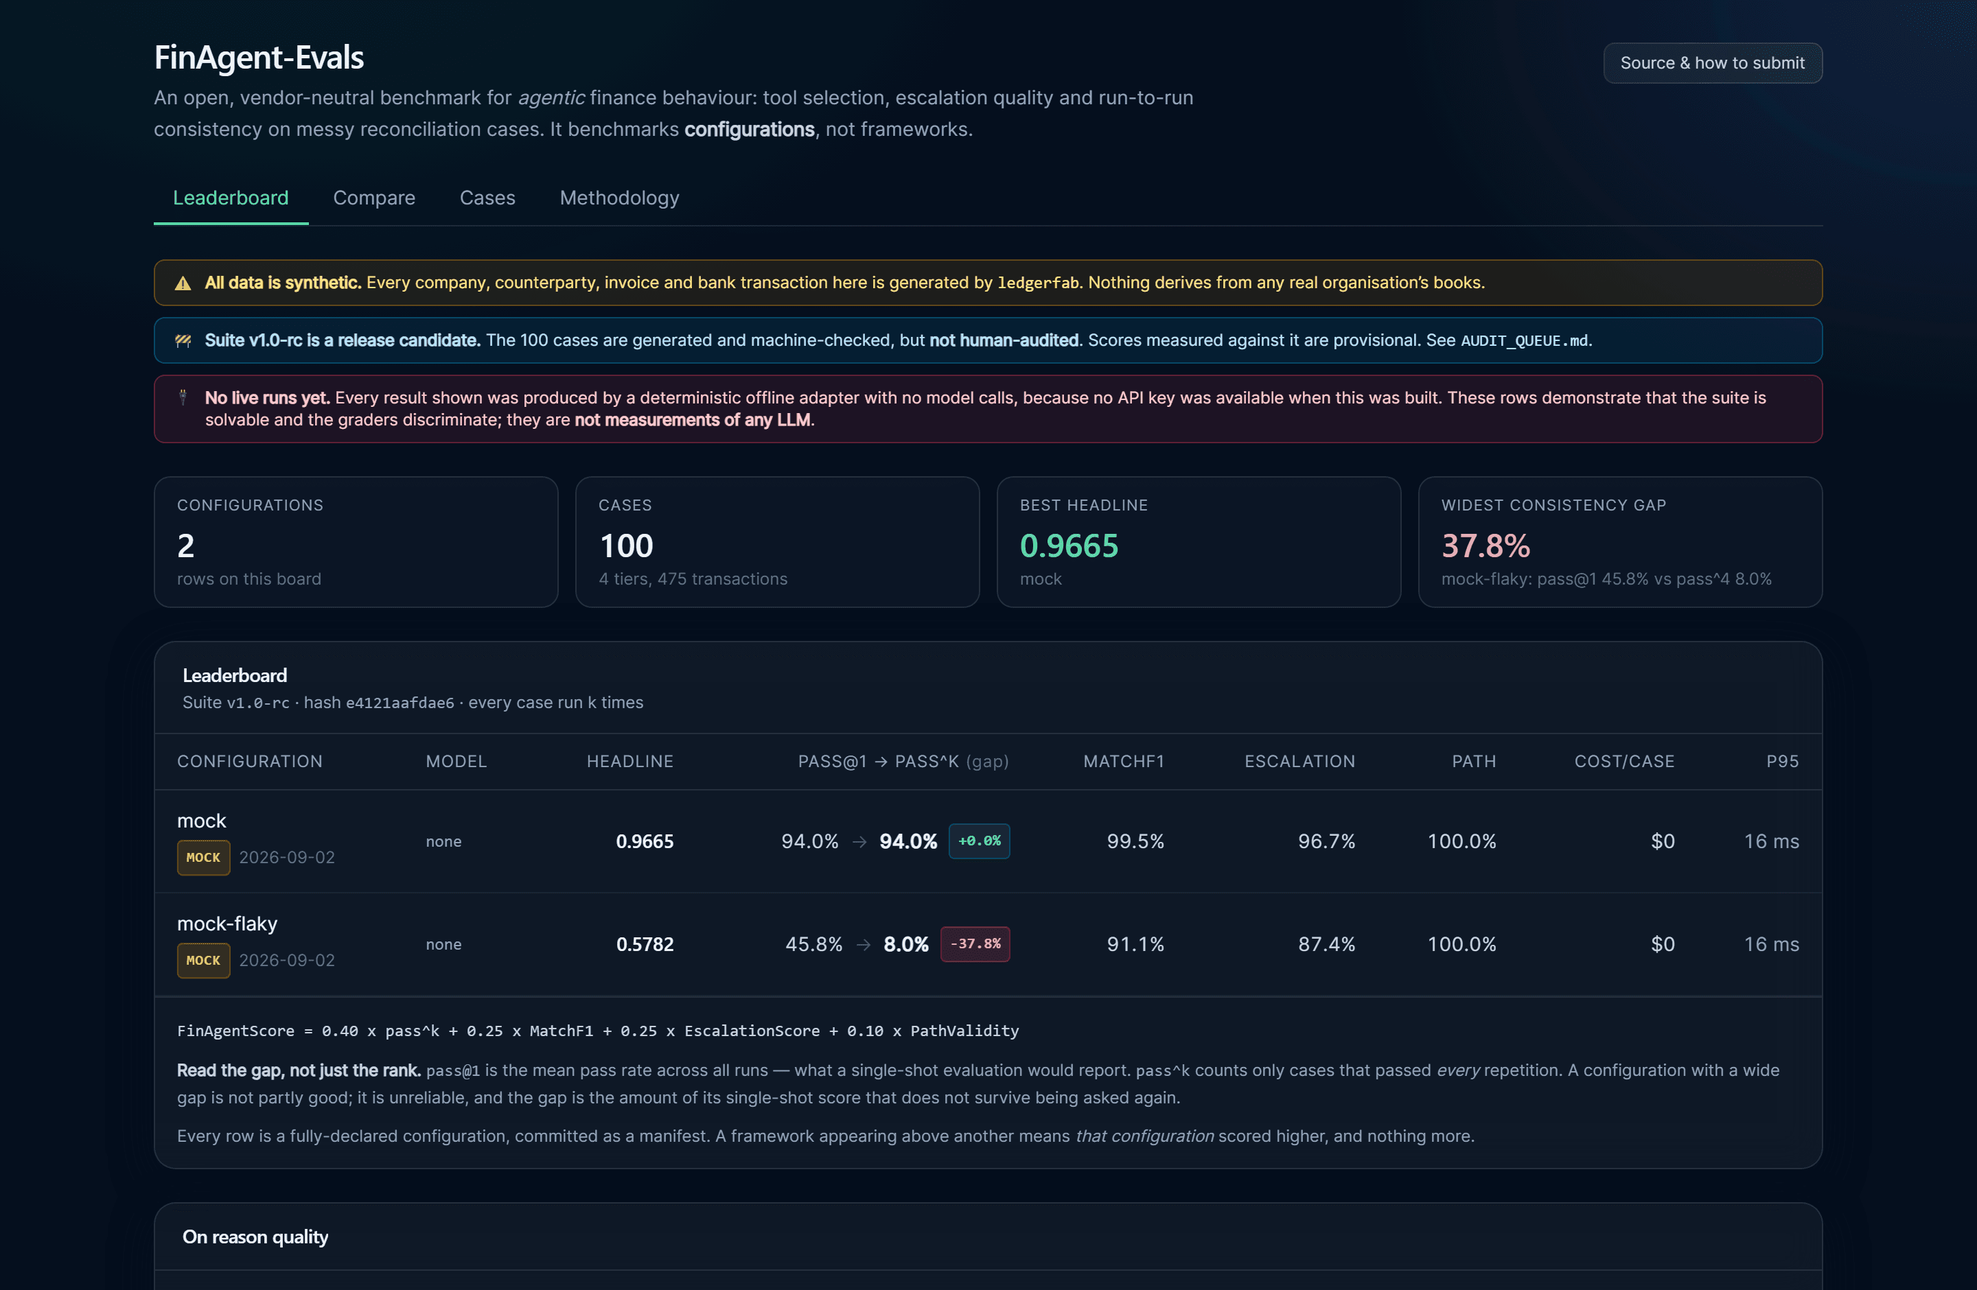Click the +0.0% gap badge
Image resolution: width=1977 pixels, height=1290 pixels.
980,841
